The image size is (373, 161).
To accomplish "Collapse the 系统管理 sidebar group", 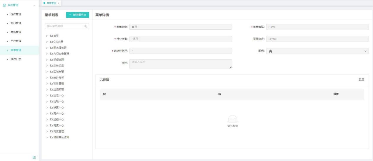I will point(34,5).
